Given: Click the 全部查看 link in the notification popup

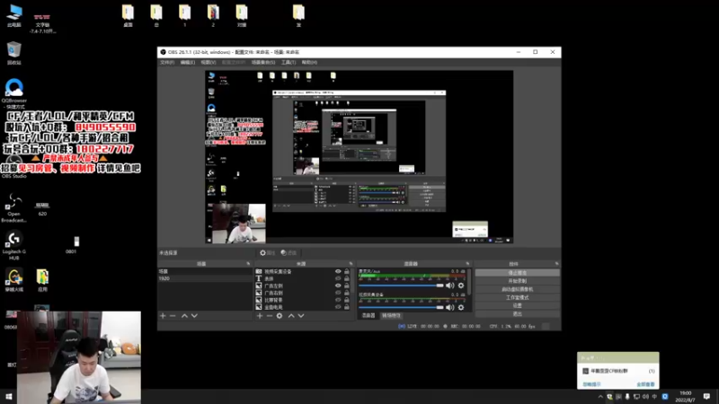Looking at the screenshot, I should (x=645, y=384).
